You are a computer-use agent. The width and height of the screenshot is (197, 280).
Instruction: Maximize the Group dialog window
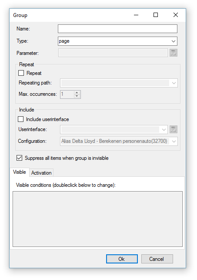point(156,15)
